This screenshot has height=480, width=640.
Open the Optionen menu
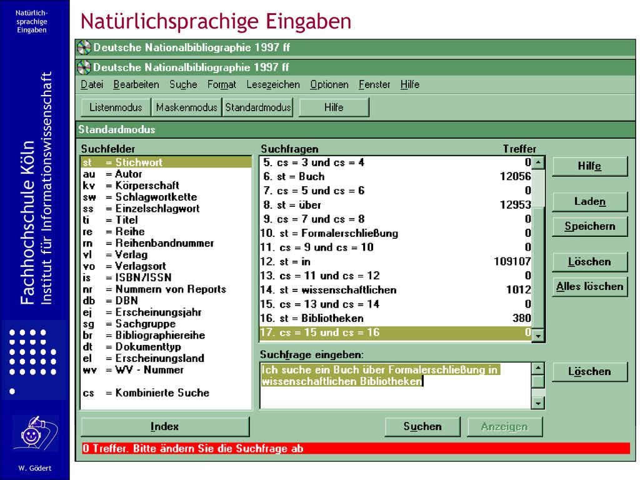pos(329,84)
